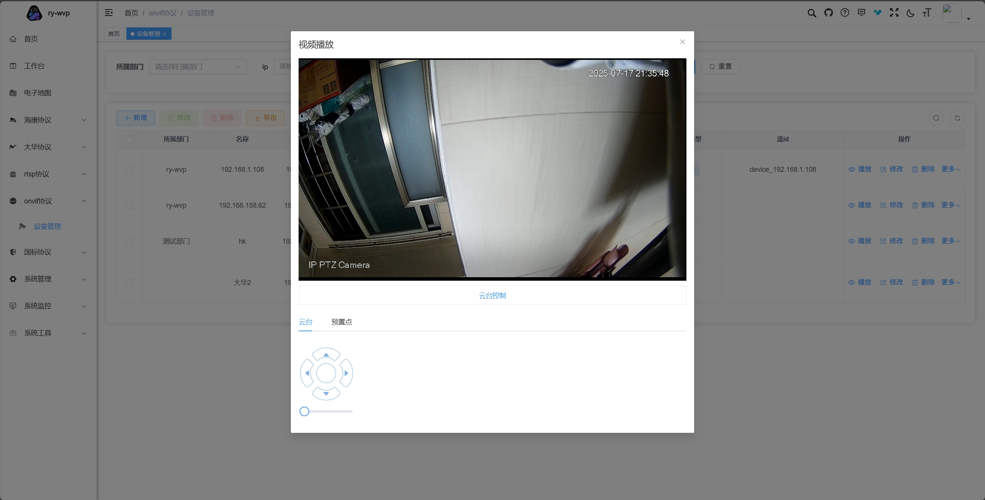
Task: Click the PTZ speed slider handle
Action: 304,412
